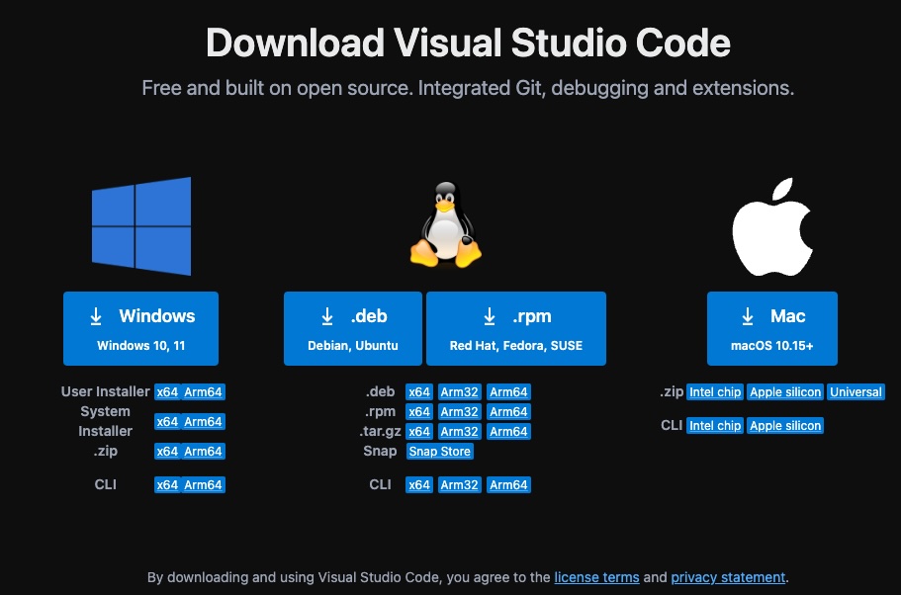Select Arm64 for Windows System Installer
This screenshot has height=595, width=901.
(x=203, y=422)
